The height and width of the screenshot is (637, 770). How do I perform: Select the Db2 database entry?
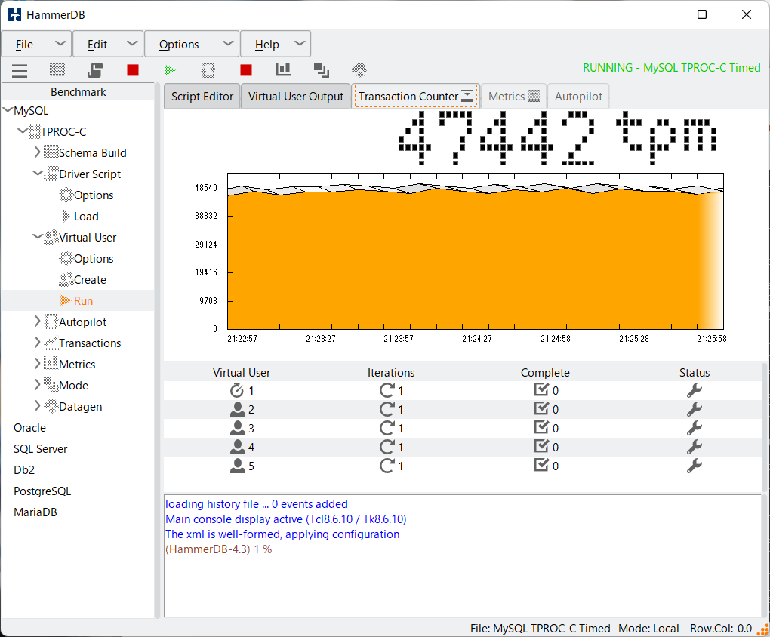pyautogui.click(x=24, y=469)
